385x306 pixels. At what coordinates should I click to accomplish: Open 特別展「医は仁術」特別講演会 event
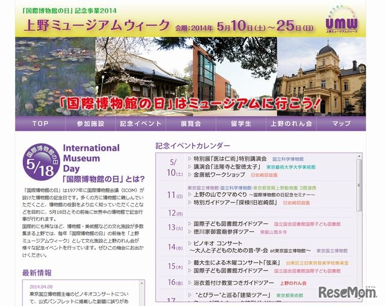(230, 159)
